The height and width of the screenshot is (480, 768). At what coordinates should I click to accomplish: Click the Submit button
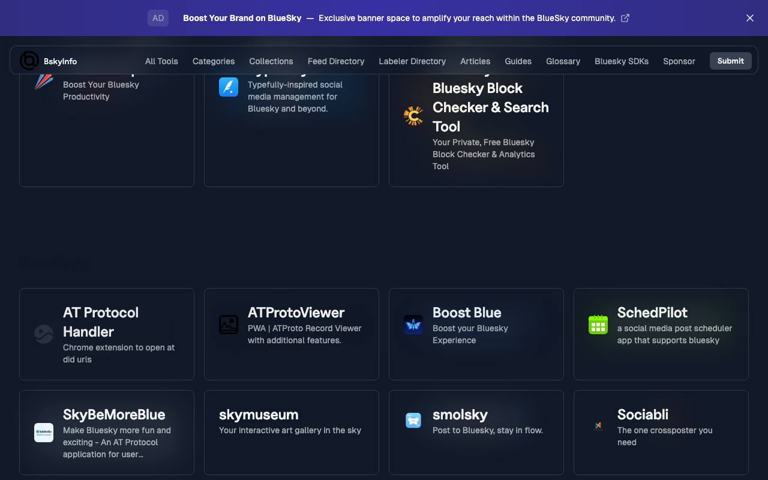click(730, 61)
